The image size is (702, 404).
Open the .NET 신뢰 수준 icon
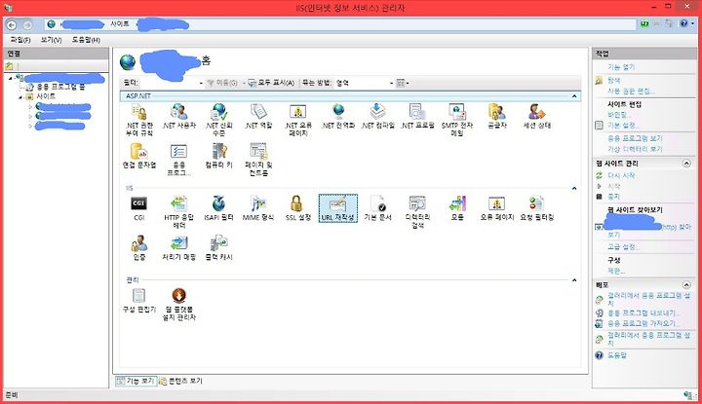218,120
